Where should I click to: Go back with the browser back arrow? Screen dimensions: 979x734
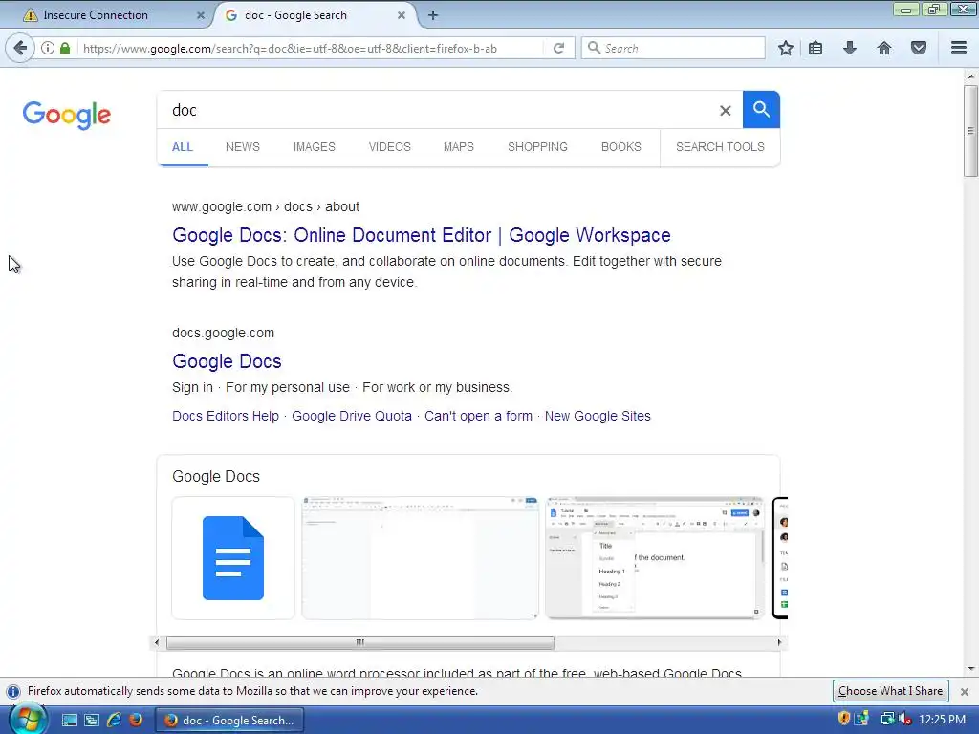[20, 48]
